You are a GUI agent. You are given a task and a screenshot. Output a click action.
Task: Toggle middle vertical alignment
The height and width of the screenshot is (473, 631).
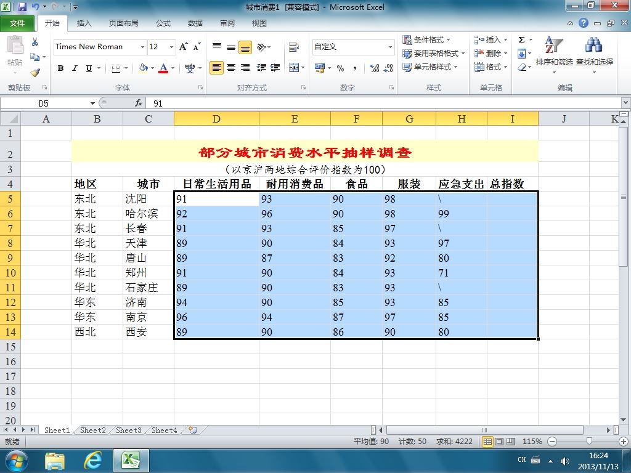coord(231,47)
